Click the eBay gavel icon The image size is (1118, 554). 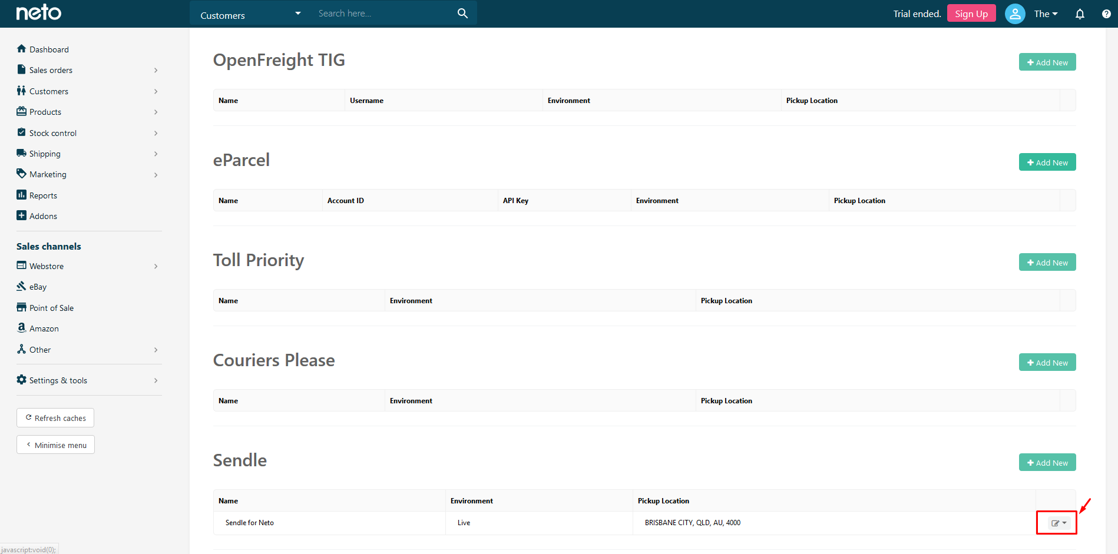(x=21, y=286)
